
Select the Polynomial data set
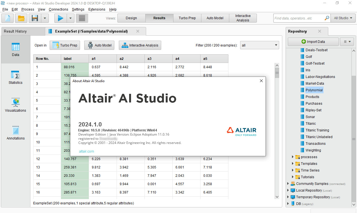pyautogui.click(x=314, y=90)
